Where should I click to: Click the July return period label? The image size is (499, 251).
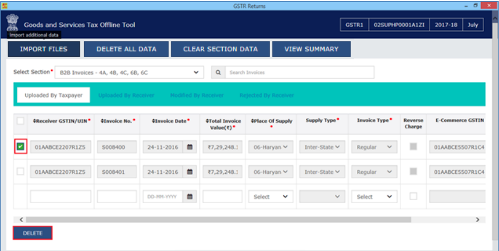pos(473,25)
